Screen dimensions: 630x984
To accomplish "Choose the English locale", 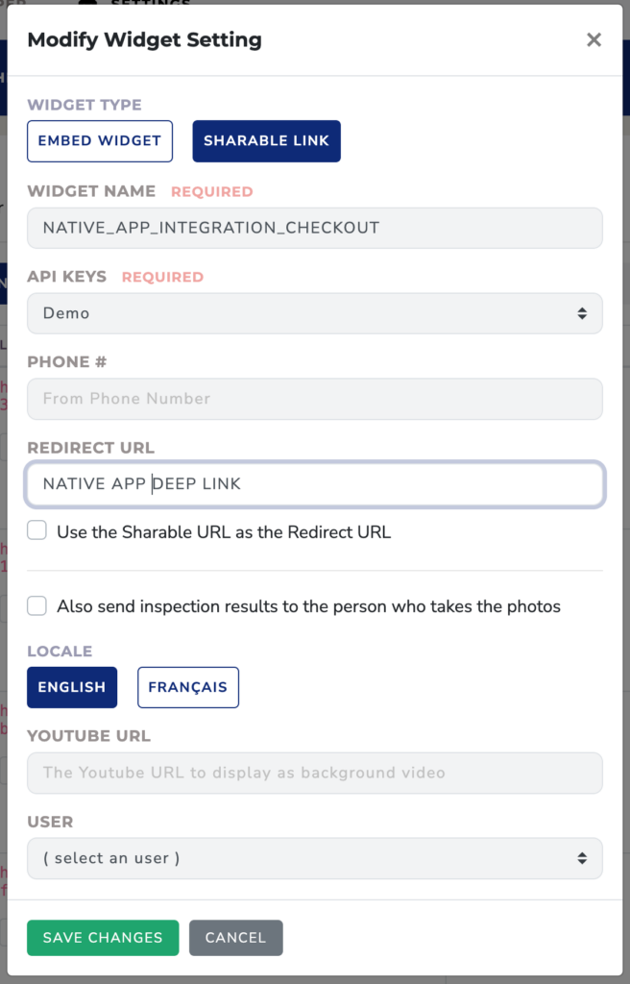I will pyautogui.click(x=72, y=687).
